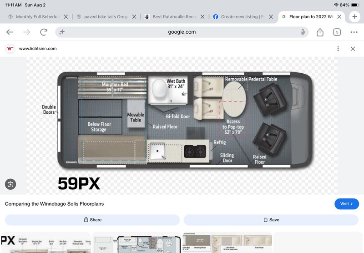Screen dimensions: 364x253
Task: Open first related PX floorplan thumbnail
Action: pyautogui.click(x=45, y=243)
